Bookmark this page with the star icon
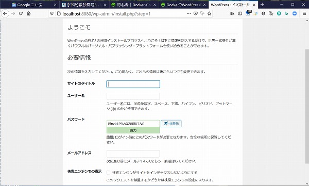309x186 pixels. (x=209, y=13)
